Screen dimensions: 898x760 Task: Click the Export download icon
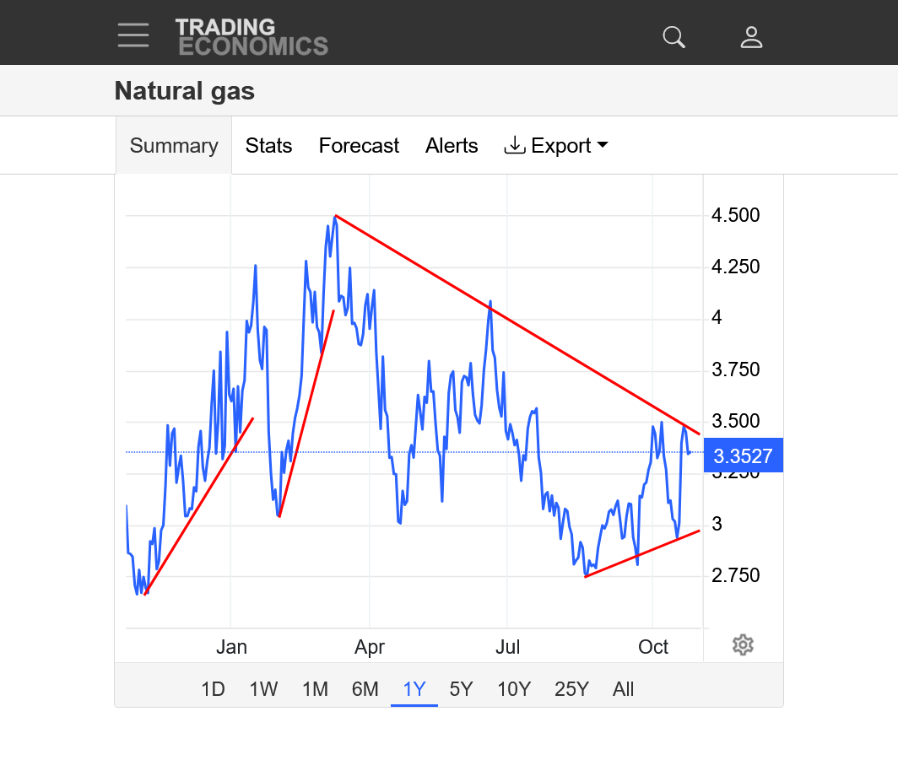pos(514,146)
